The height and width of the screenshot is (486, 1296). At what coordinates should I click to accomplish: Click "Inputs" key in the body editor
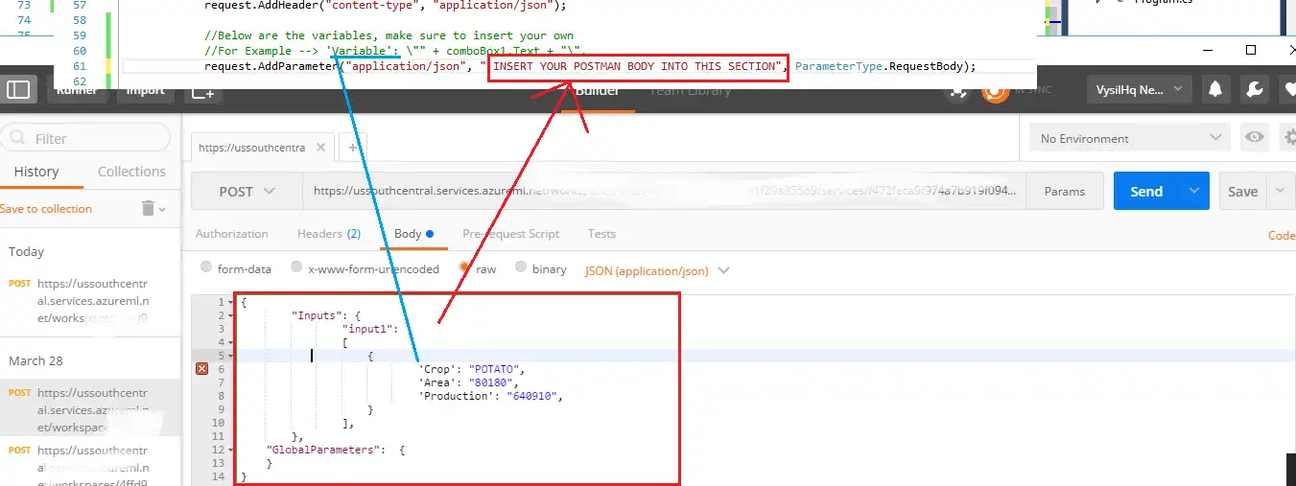(316, 315)
